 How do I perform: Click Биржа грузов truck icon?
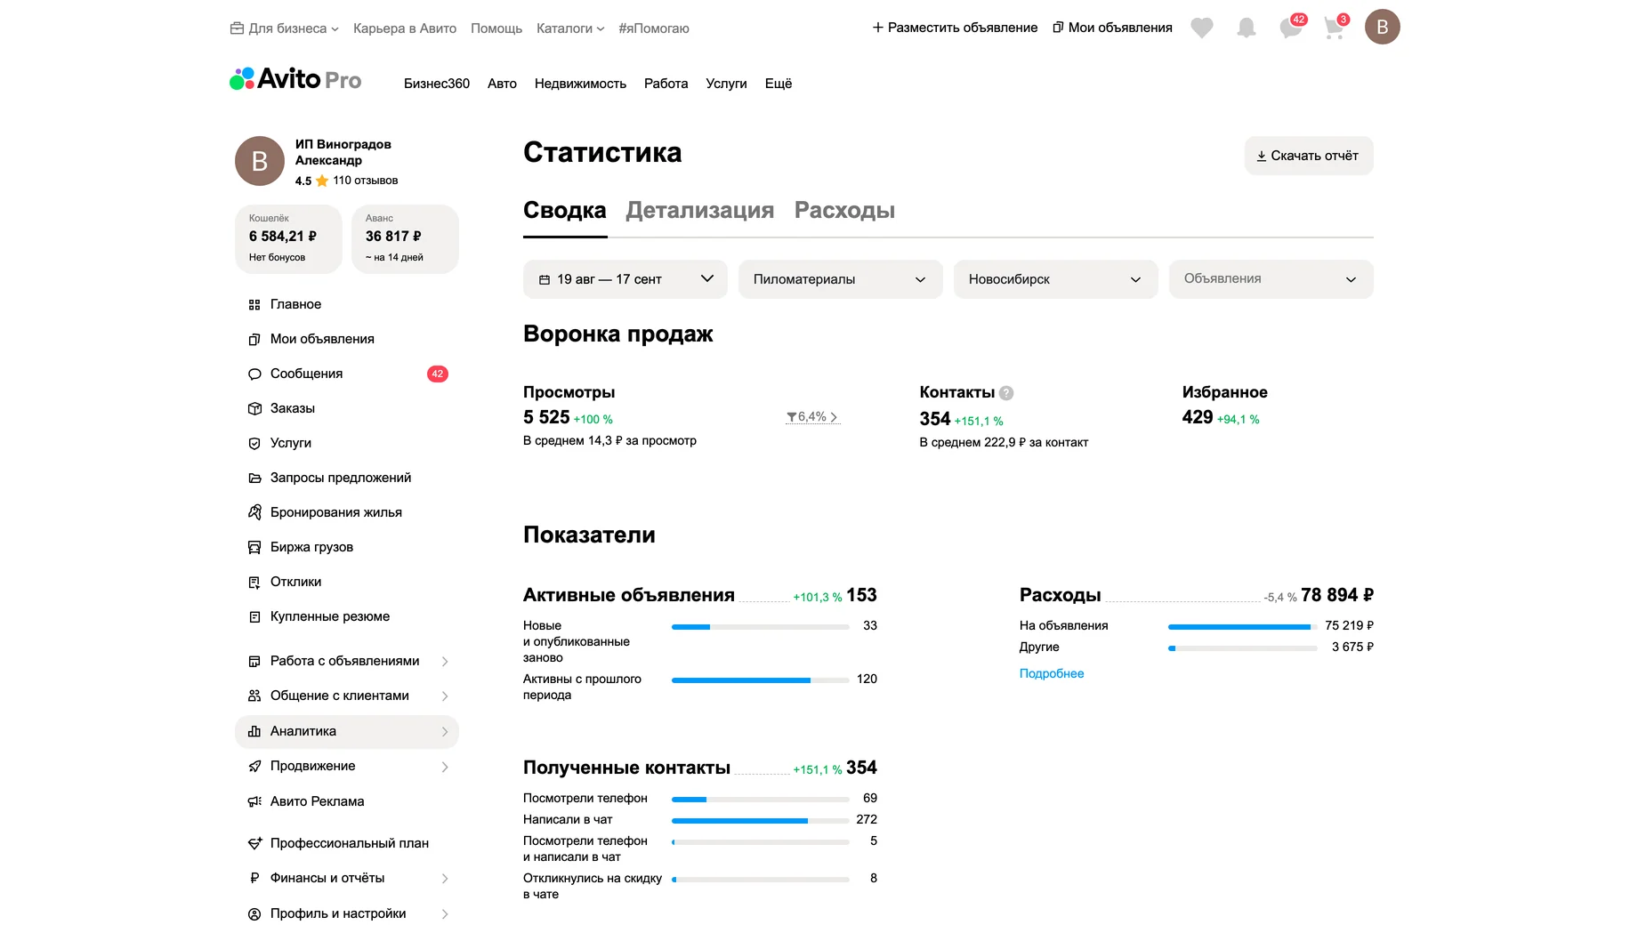click(x=254, y=548)
